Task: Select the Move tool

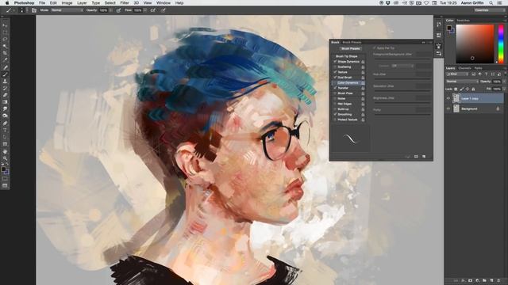Action: (x=5, y=25)
